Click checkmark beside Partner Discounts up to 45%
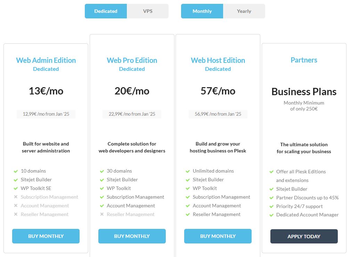This screenshot has width=351, height=257. [x=271, y=198]
